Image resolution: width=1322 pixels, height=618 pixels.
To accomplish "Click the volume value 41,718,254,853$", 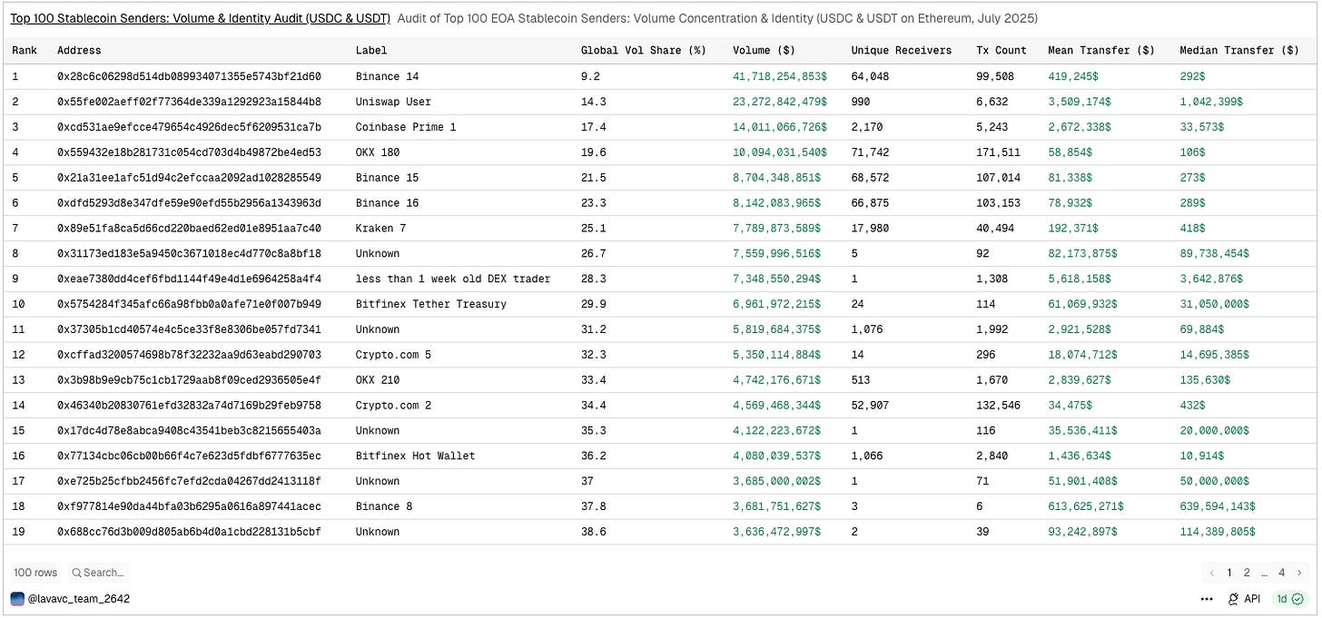I will (780, 76).
